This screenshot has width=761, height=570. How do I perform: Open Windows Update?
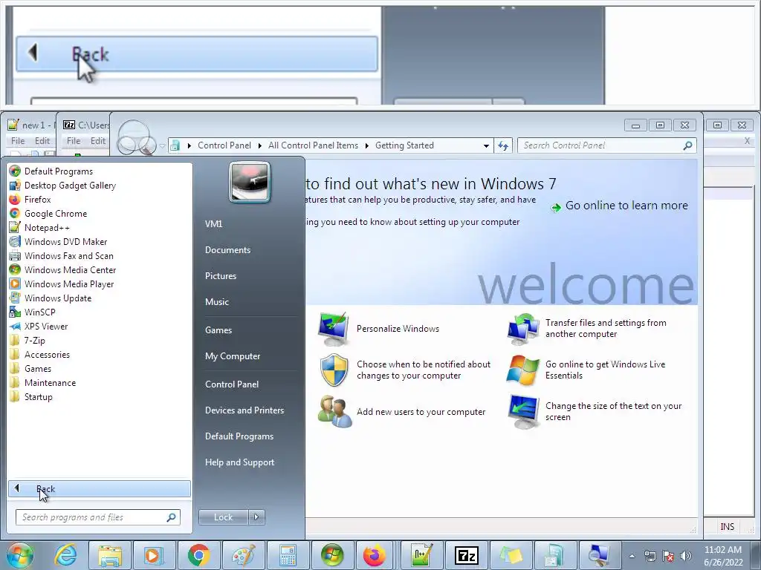58,298
